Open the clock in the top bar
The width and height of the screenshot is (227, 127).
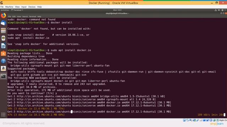[117, 10]
